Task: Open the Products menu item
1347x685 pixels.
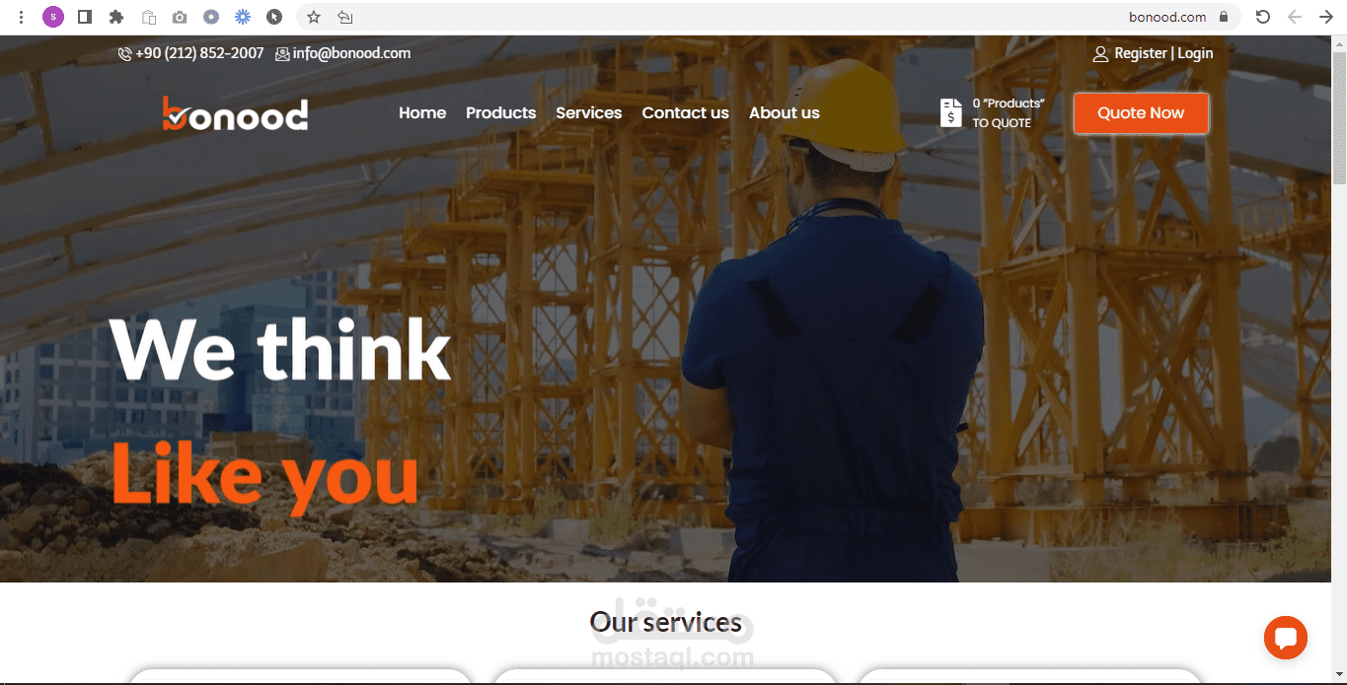Action: coord(501,113)
